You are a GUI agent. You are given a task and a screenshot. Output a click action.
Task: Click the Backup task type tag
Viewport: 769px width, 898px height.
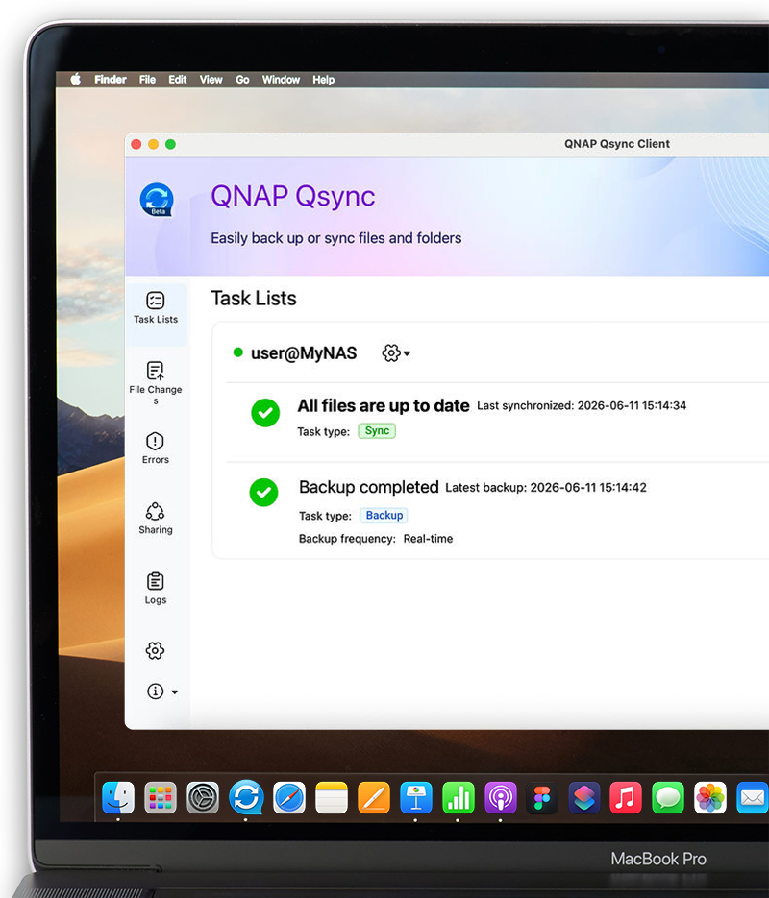[x=384, y=516]
